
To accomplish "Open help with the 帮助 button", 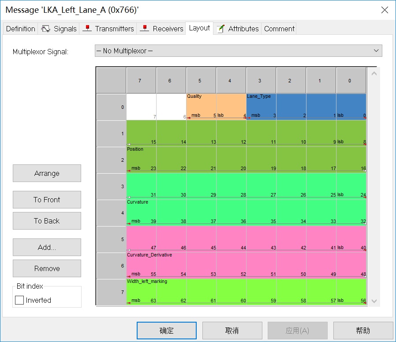I will pos(363,331).
